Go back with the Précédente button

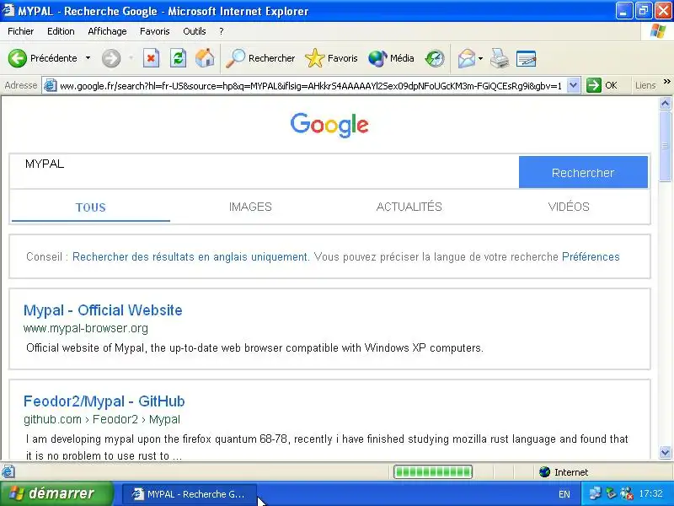[42, 58]
